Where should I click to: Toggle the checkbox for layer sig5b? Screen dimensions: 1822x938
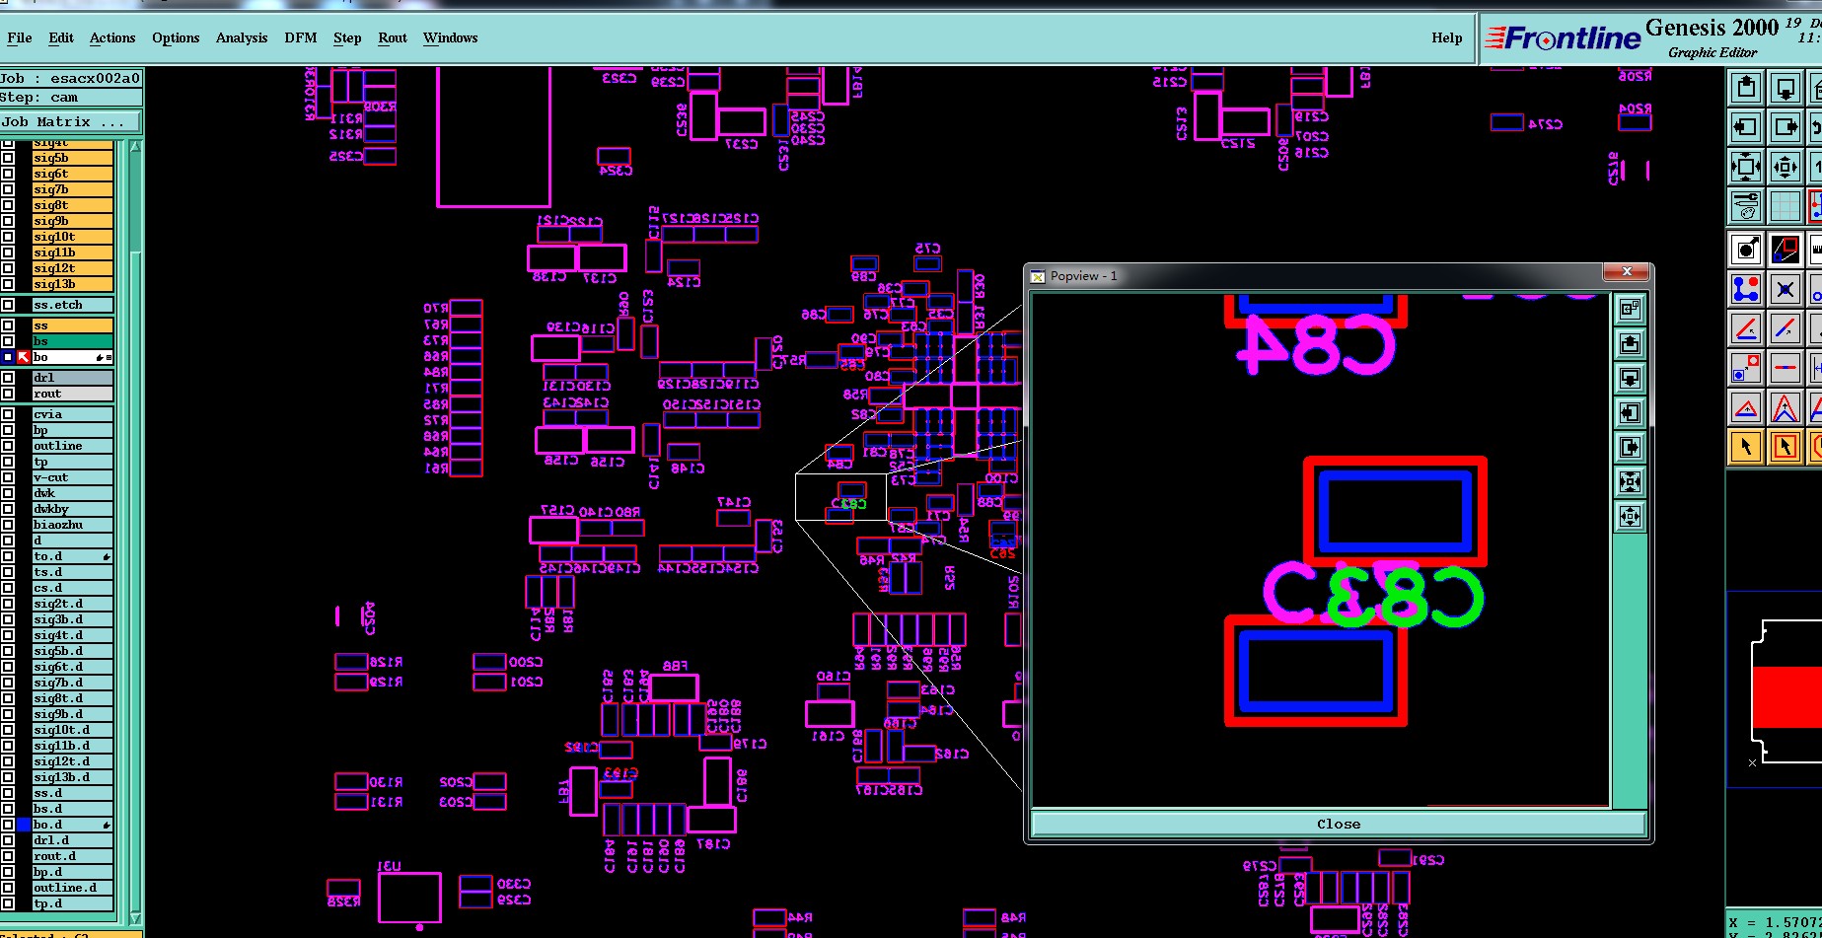tap(8, 158)
